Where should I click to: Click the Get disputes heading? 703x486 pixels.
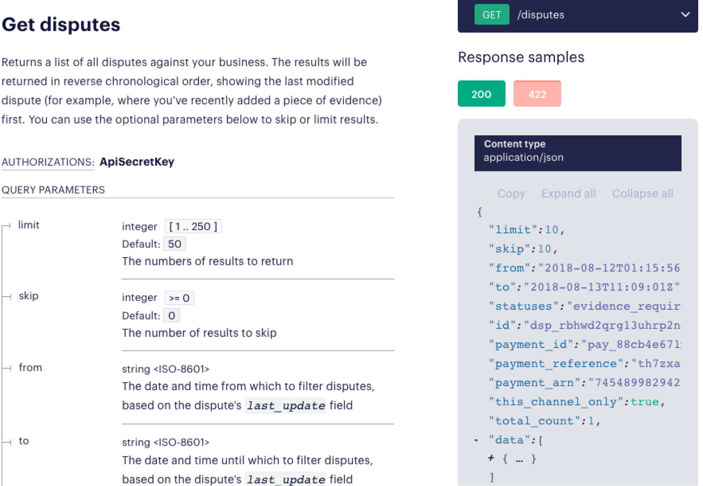[61, 25]
